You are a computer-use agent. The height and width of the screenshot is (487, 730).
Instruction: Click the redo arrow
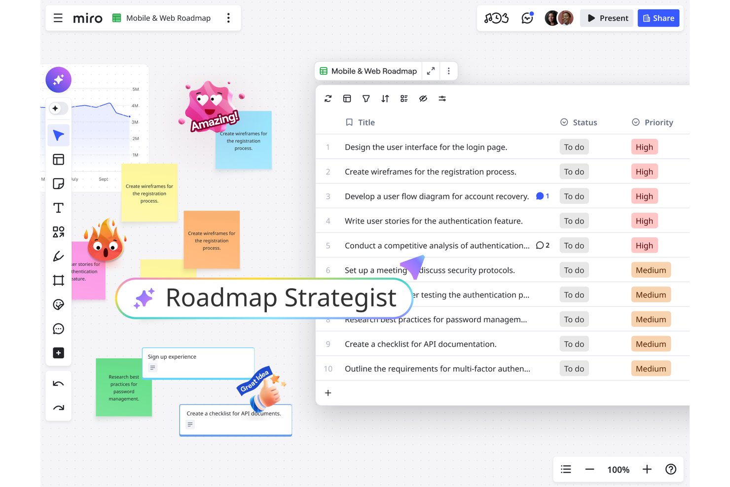pyautogui.click(x=59, y=408)
